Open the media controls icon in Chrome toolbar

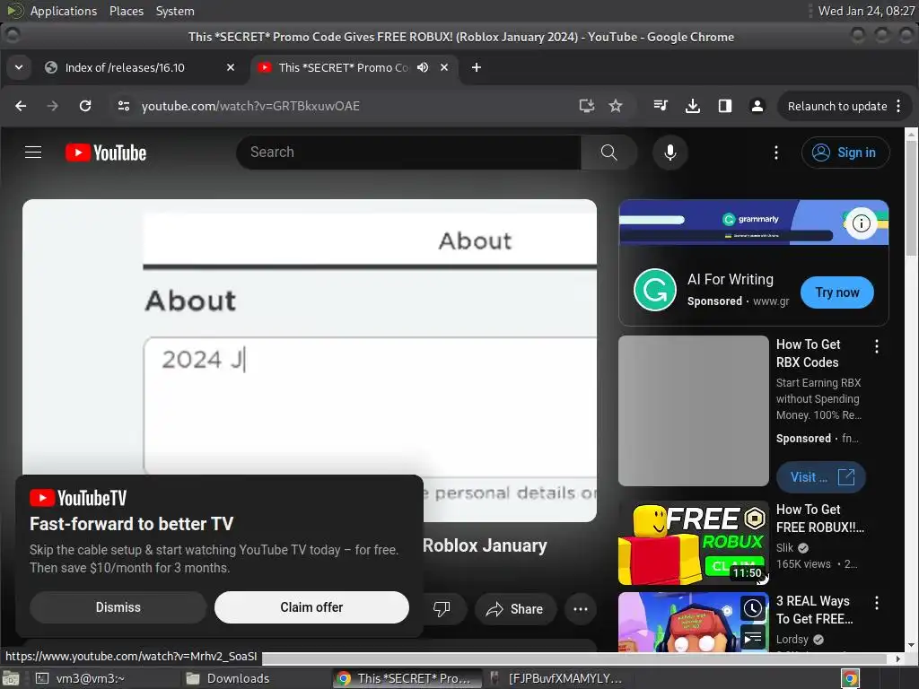click(661, 106)
